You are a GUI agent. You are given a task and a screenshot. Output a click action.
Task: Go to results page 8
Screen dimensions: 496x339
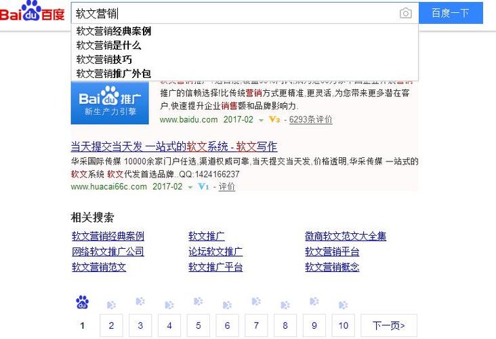tap(285, 325)
